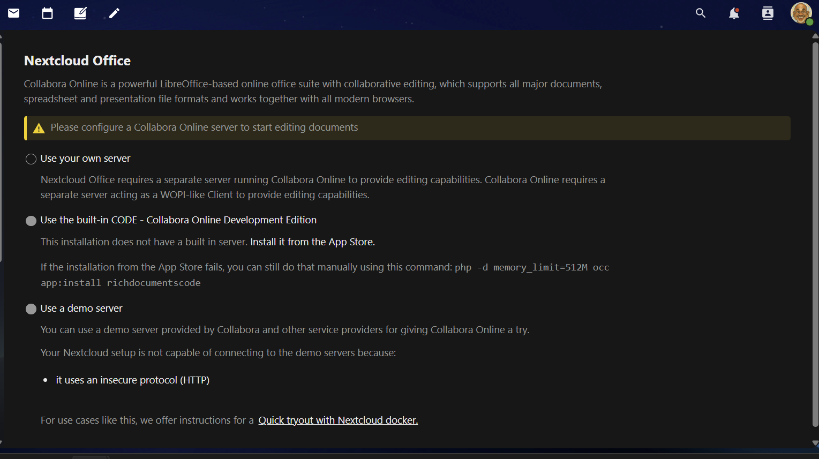
Task: Click Install it from the App Store link
Action: click(x=312, y=242)
